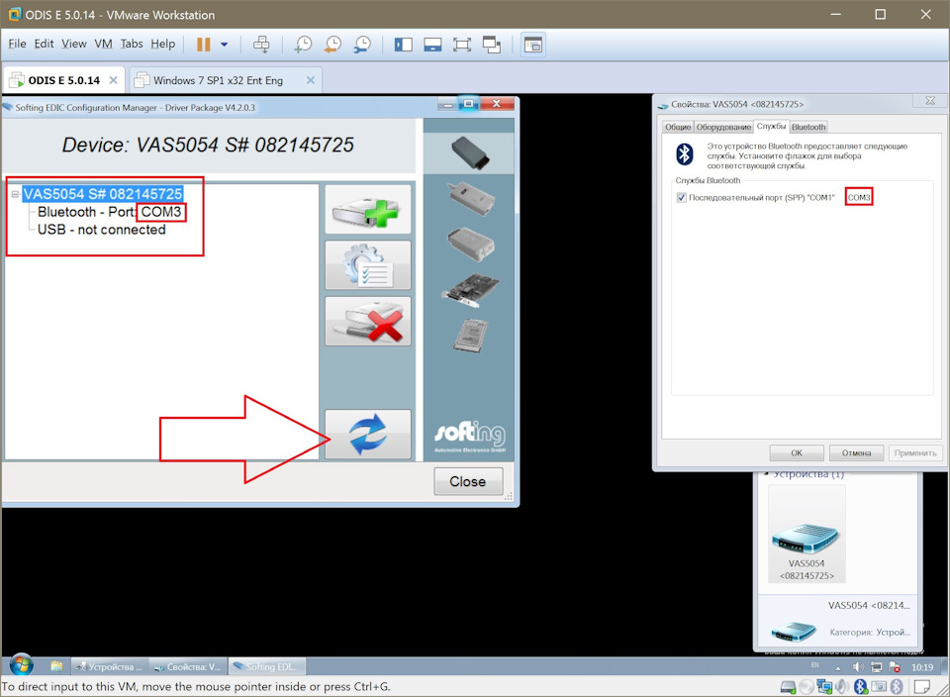950x697 pixels.
Task: Select the Bluetooth - Port COM3 entry
Action: coord(109,212)
